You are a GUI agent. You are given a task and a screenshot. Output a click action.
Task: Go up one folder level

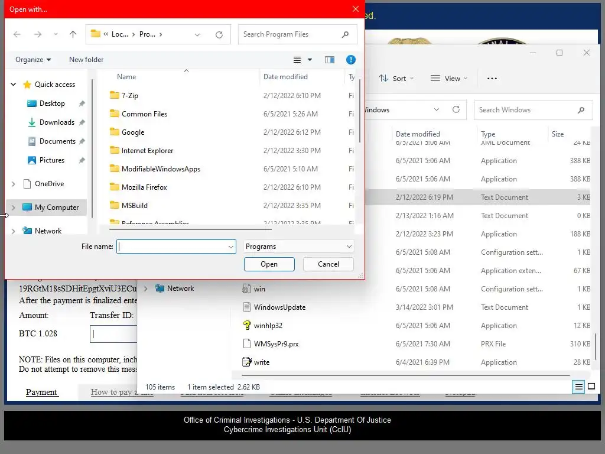(73, 34)
